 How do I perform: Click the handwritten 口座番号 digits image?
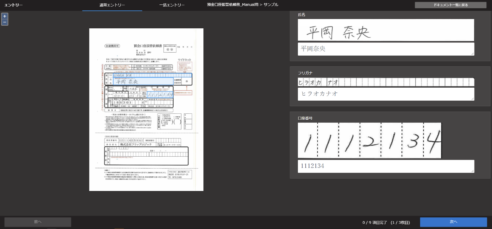click(x=370, y=140)
